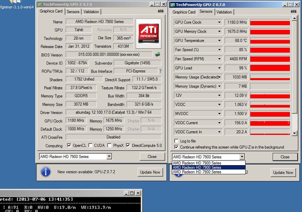This screenshot has width=302, height=212.
Task: Open the GPU Temperature sensor dropdown
Action: [x=219, y=40]
